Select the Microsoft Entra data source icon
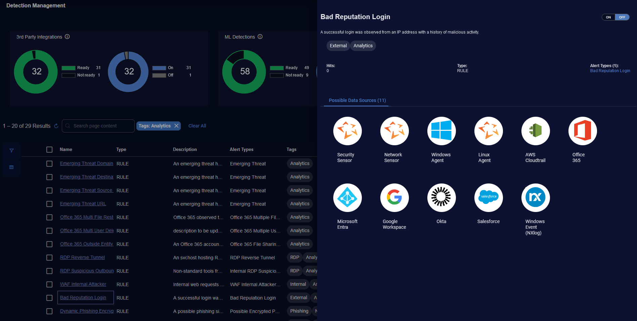The width and height of the screenshot is (637, 321). pyautogui.click(x=347, y=198)
